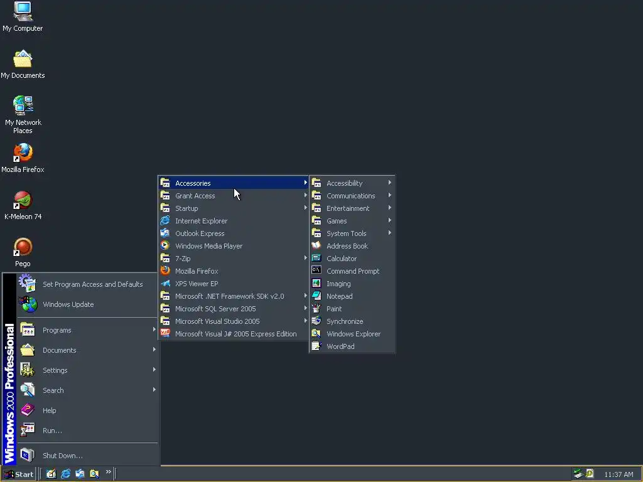
Task: Open Microsoft SQL Server 2005 folder
Action: [x=234, y=309]
